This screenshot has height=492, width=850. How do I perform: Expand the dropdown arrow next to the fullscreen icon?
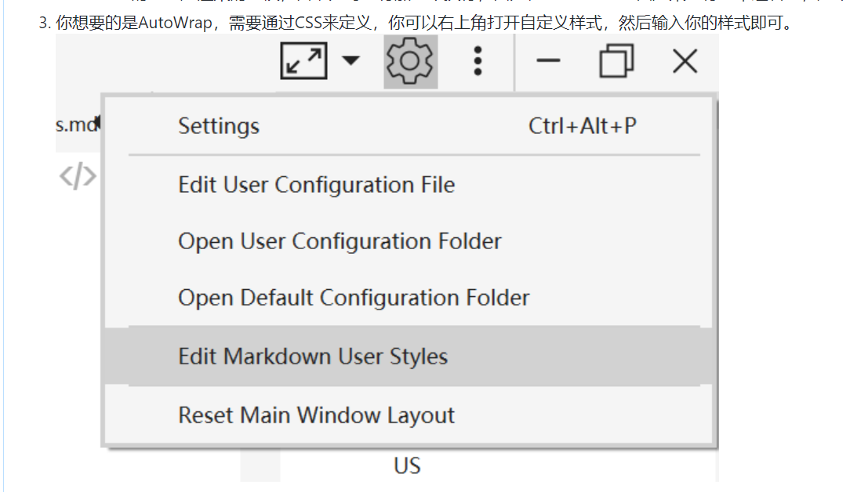click(x=351, y=60)
